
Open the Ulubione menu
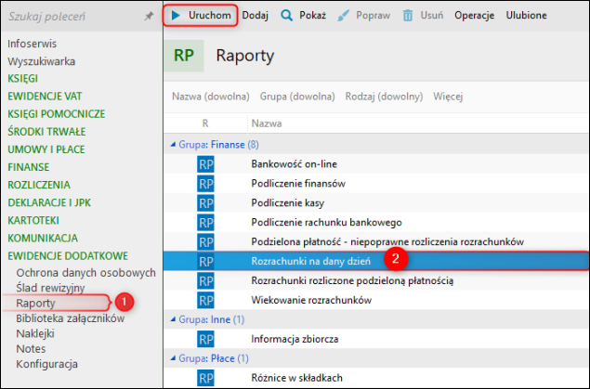(x=526, y=16)
